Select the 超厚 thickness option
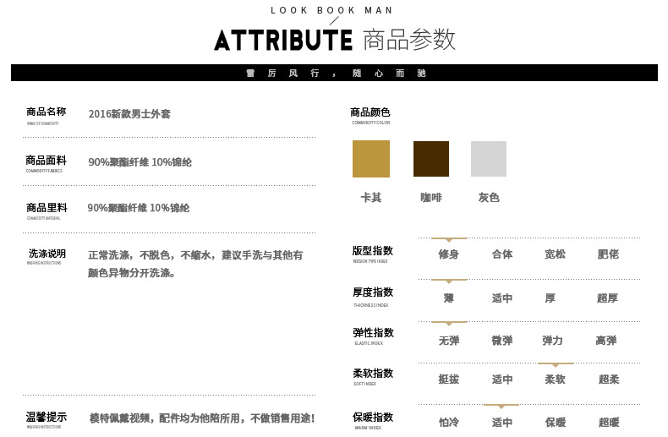The width and height of the screenshot is (668, 437). [608, 298]
